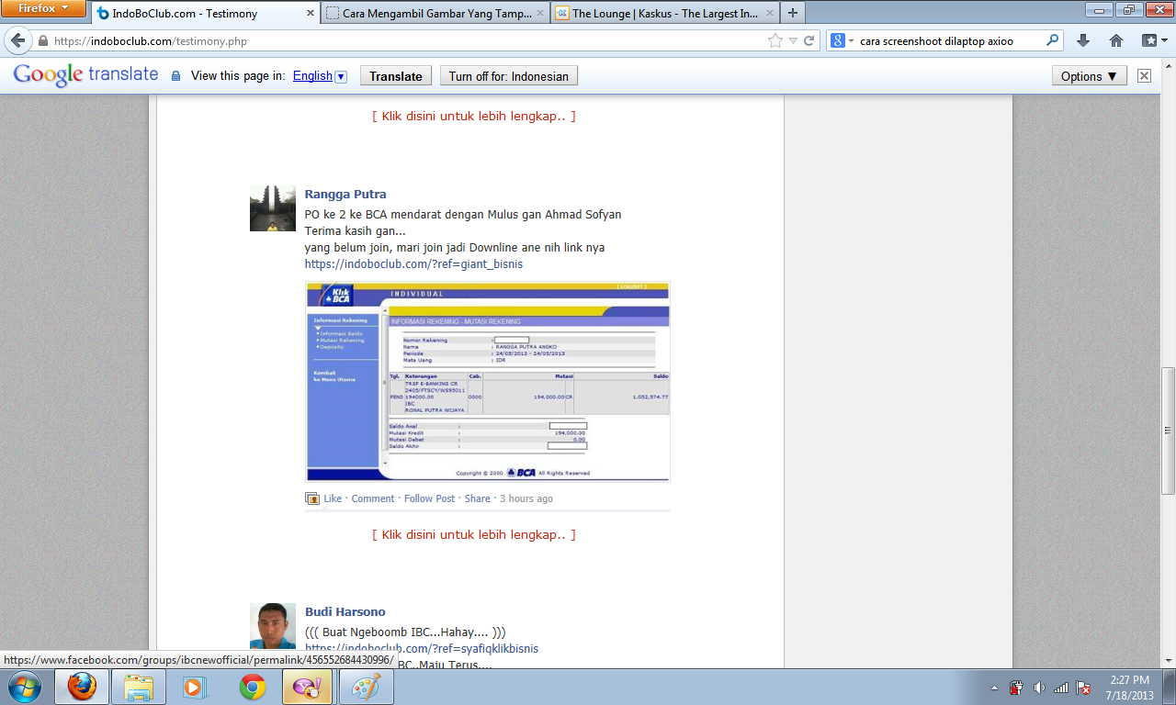The height and width of the screenshot is (705, 1176).
Task: Click the Share link
Action: pyautogui.click(x=478, y=498)
